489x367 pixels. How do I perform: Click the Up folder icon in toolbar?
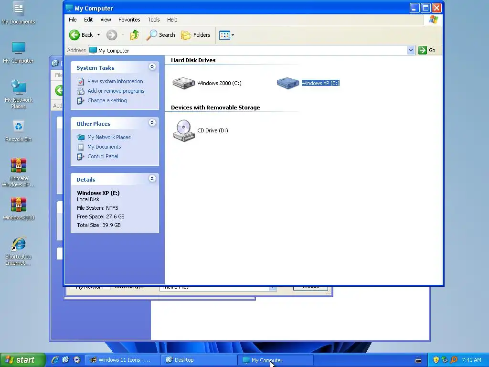(x=134, y=35)
